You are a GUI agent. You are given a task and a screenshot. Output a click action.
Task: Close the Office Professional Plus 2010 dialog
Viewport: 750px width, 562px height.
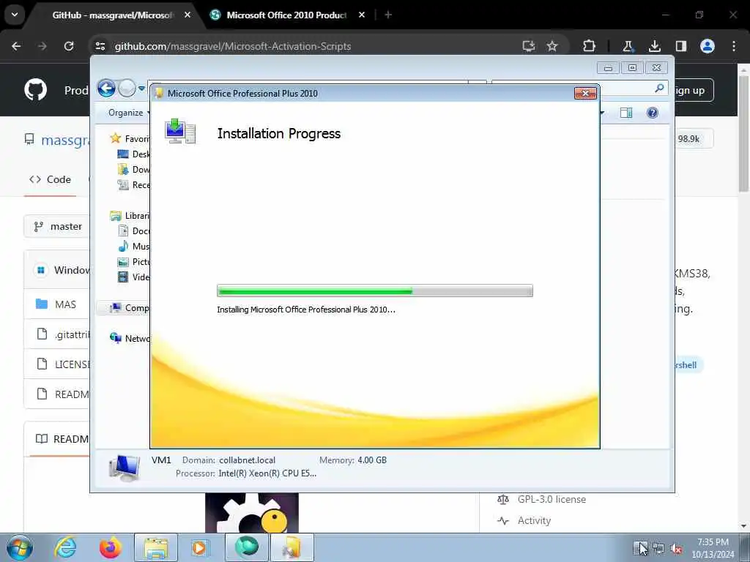(585, 93)
